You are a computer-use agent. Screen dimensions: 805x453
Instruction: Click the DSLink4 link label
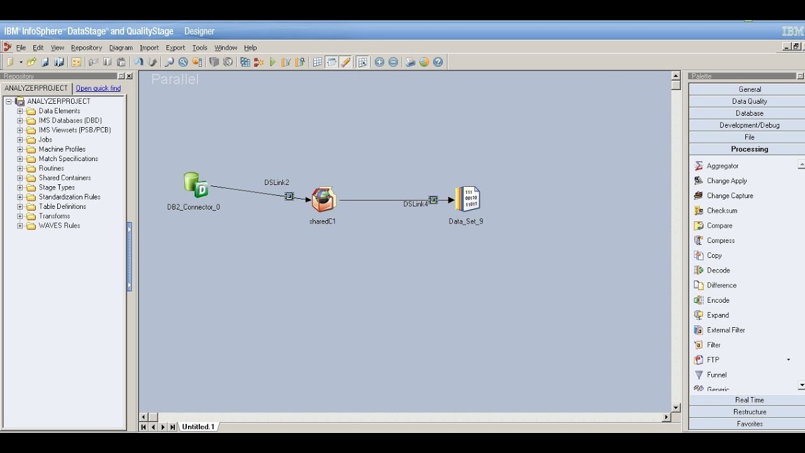tap(416, 204)
